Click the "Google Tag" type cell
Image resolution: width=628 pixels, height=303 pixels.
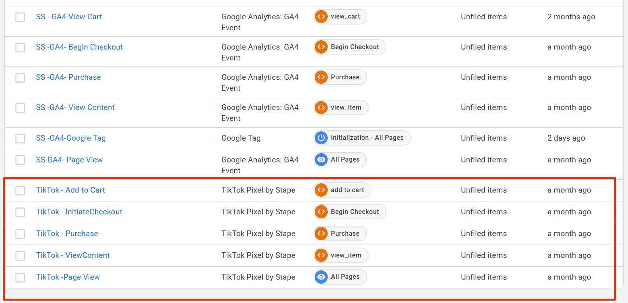pos(241,138)
